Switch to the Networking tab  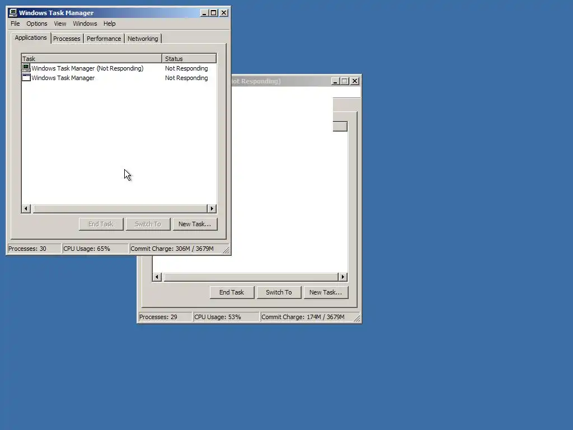tap(143, 39)
